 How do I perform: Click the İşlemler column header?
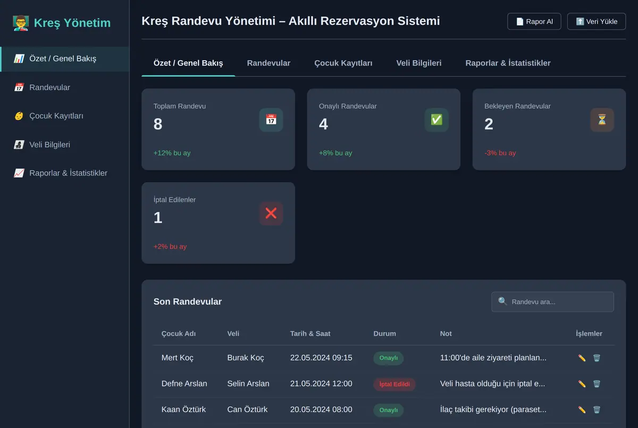(589, 333)
